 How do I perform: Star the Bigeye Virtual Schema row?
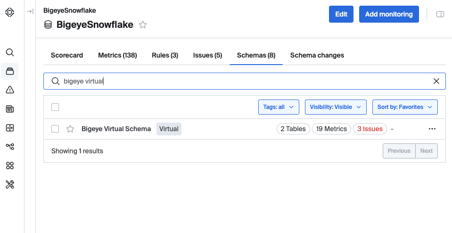[70, 129]
